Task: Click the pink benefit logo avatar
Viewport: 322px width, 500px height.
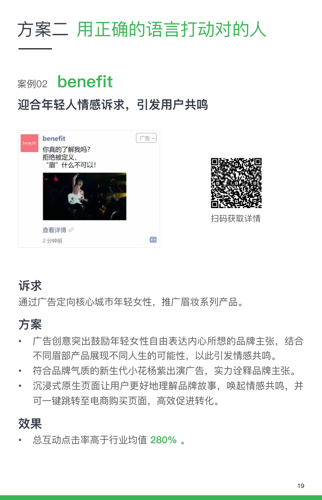Action: pyautogui.click(x=30, y=143)
